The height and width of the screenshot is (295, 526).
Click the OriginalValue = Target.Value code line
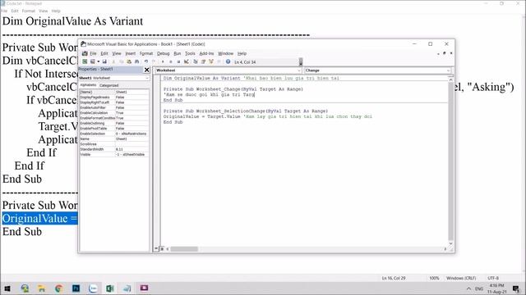268,116
